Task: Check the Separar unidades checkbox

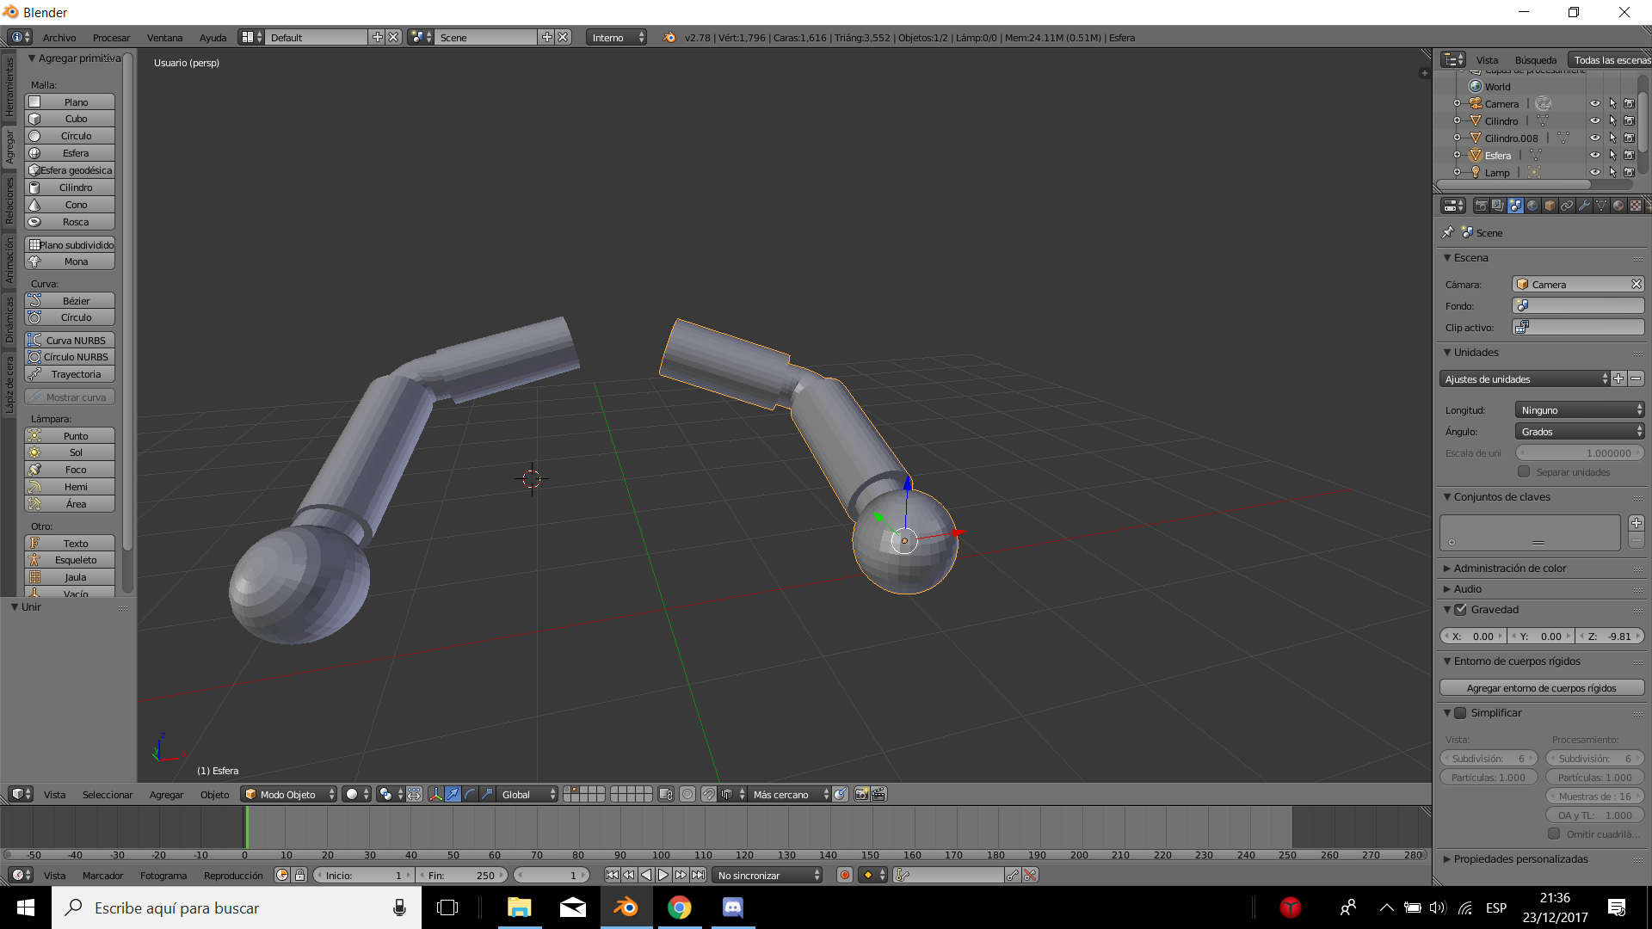Action: coord(1524,471)
